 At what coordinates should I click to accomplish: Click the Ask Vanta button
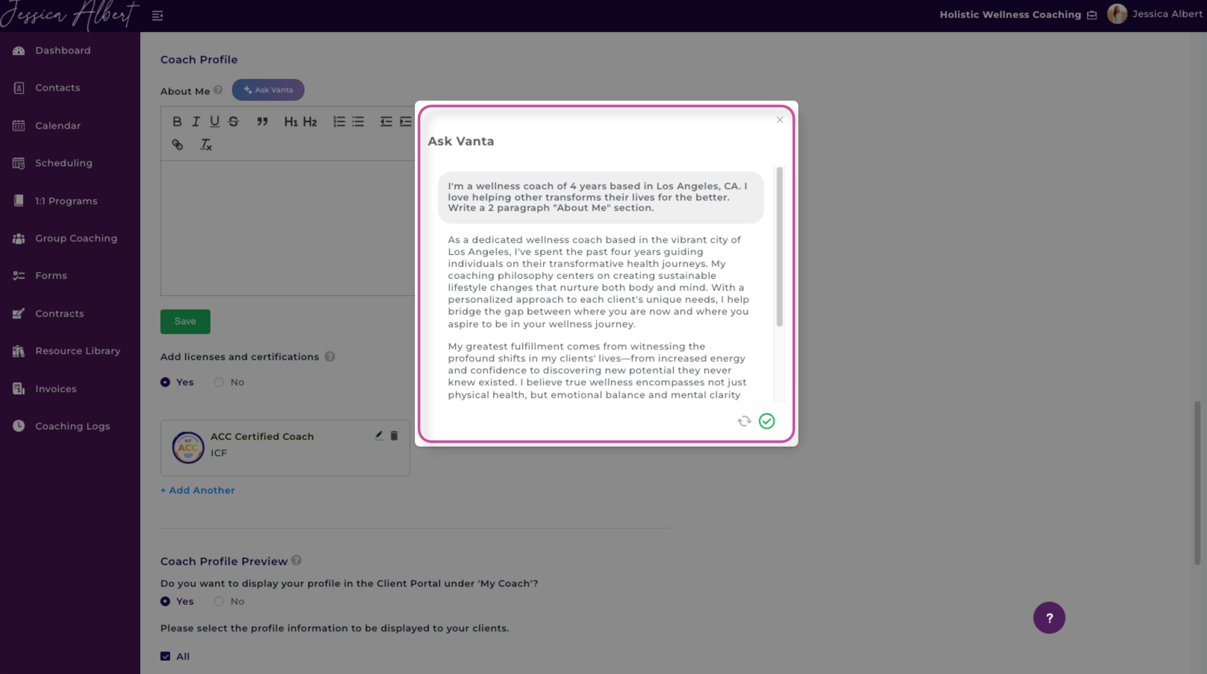(x=268, y=90)
